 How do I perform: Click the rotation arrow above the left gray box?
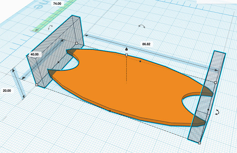tap(51, 27)
